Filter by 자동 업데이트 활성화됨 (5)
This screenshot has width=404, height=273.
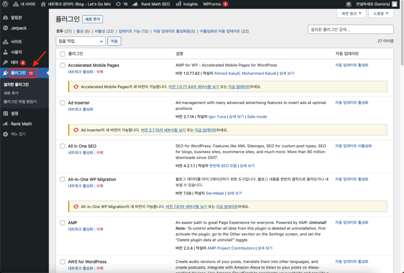[x=174, y=31]
